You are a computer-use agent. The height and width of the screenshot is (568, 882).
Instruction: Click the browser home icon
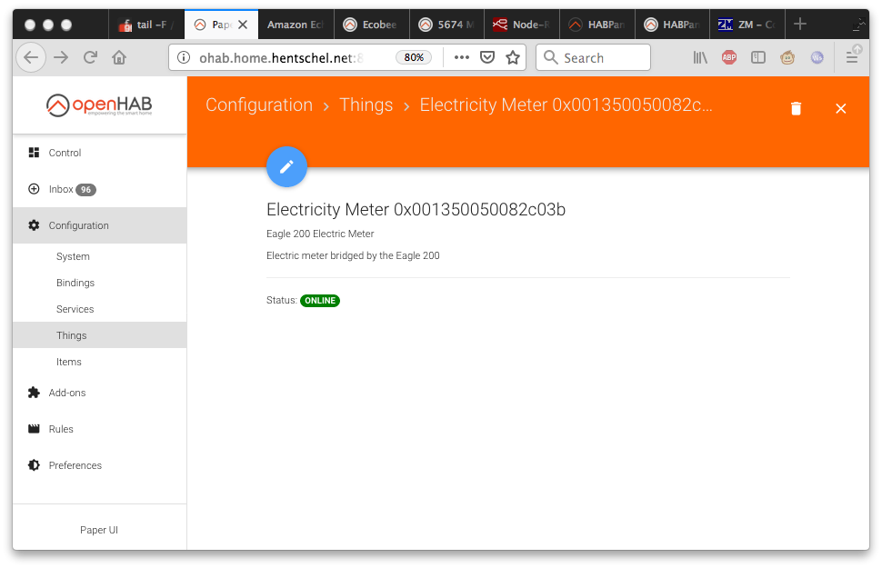pos(119,57)
